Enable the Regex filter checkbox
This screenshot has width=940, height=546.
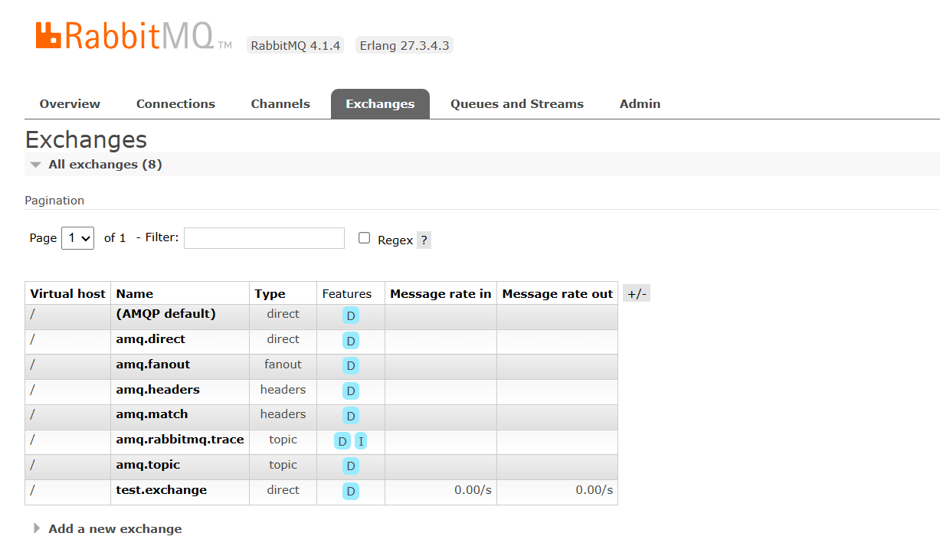(x=364, y=238)
